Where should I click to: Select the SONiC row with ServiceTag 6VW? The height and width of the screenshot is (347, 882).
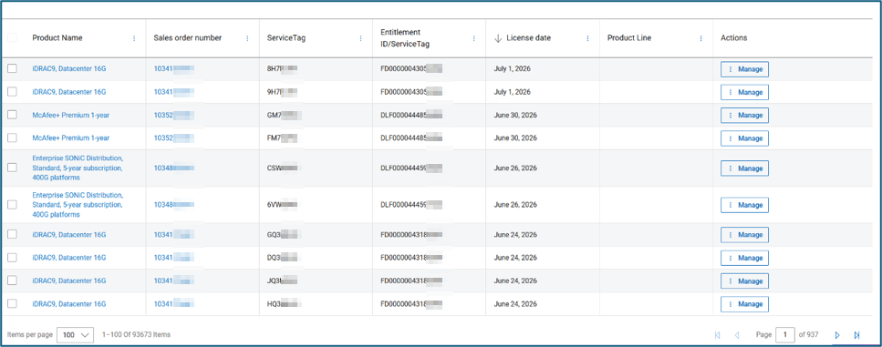[13, 204]
